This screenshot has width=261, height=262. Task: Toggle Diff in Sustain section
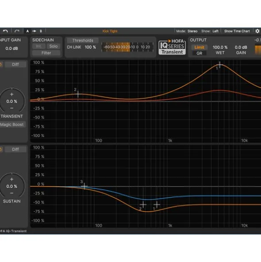[15, 149]
